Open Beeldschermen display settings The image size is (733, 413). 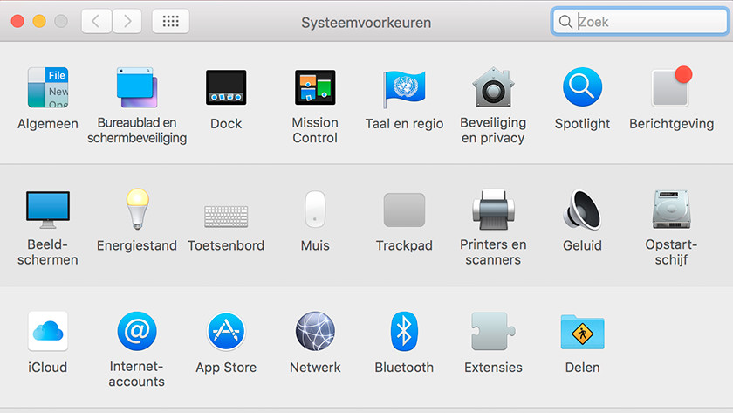(x=47, y=210)
